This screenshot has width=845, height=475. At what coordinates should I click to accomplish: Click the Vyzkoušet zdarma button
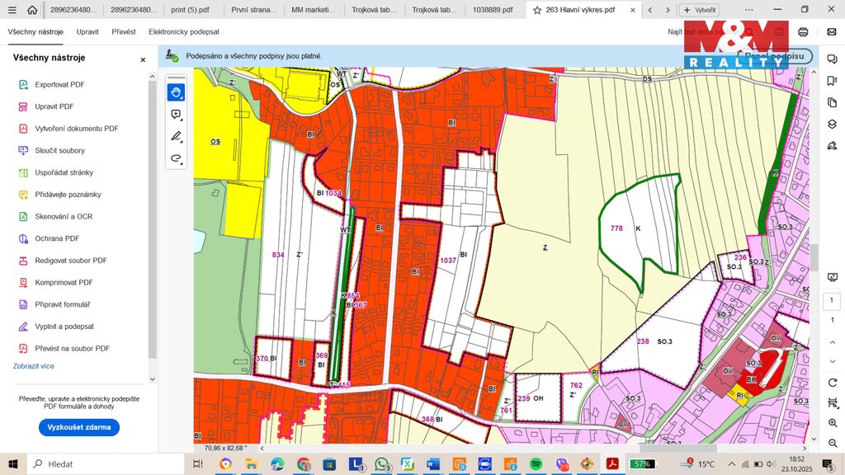click(78, 427)
